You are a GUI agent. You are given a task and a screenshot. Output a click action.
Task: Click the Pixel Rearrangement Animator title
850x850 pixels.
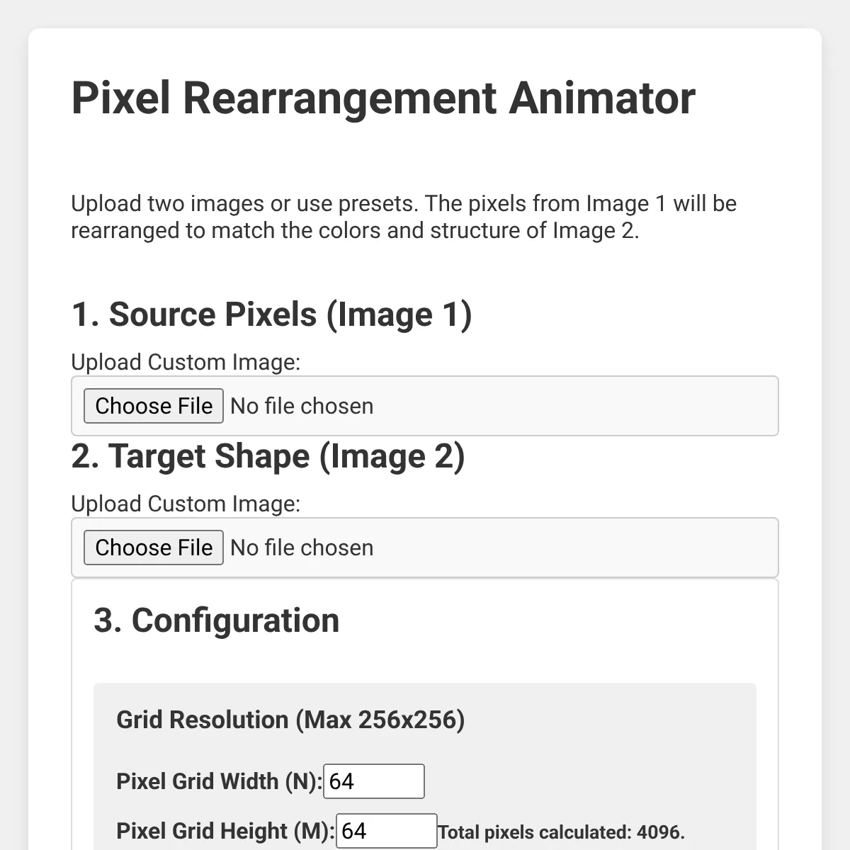tap(383, 99)
